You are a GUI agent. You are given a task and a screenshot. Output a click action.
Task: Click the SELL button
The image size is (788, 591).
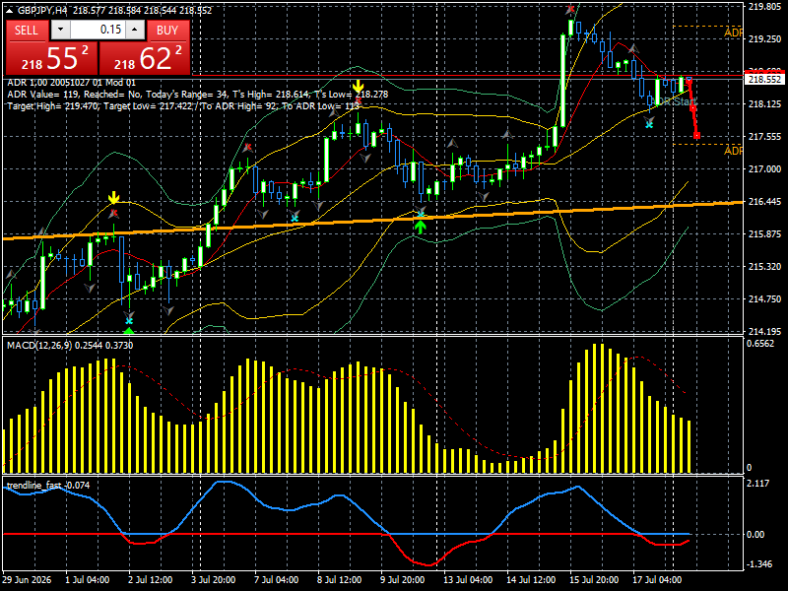click(28, 31)
